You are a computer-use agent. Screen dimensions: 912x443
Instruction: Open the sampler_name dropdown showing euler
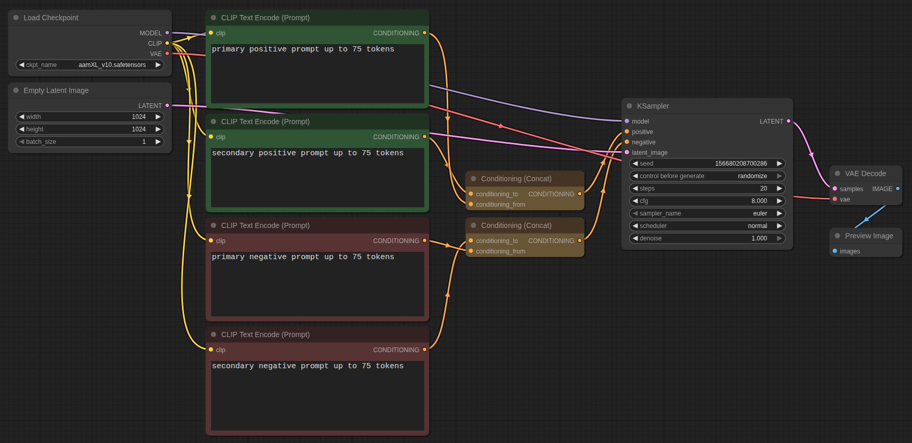pyautogui.click(x=707, y=213)
